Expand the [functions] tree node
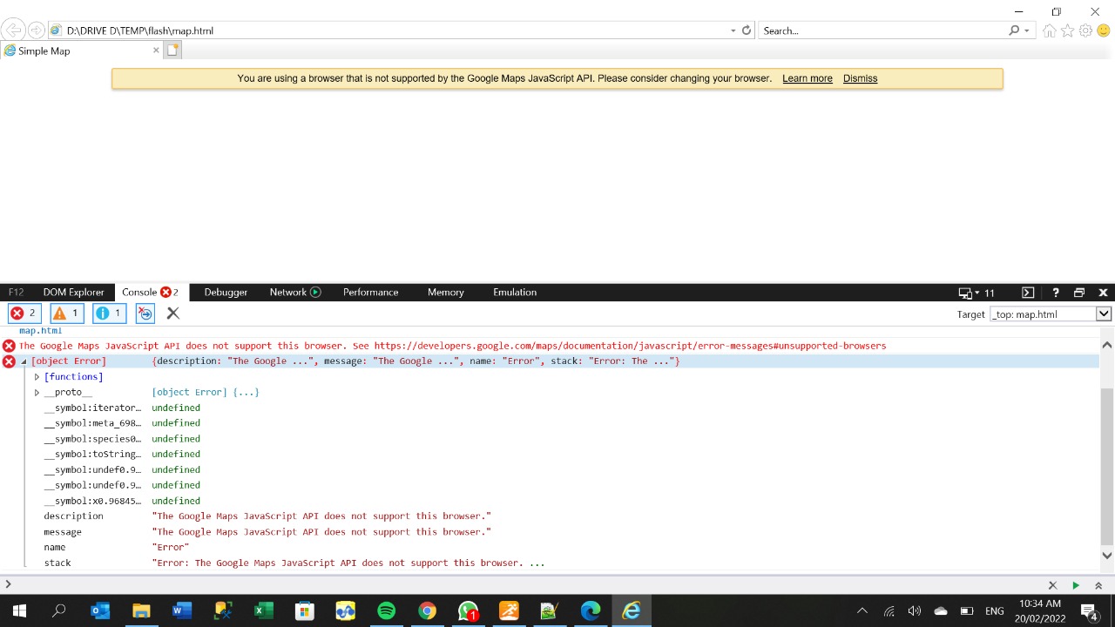1115x627 pixels. pyautogui.click(x=37, y=377)
